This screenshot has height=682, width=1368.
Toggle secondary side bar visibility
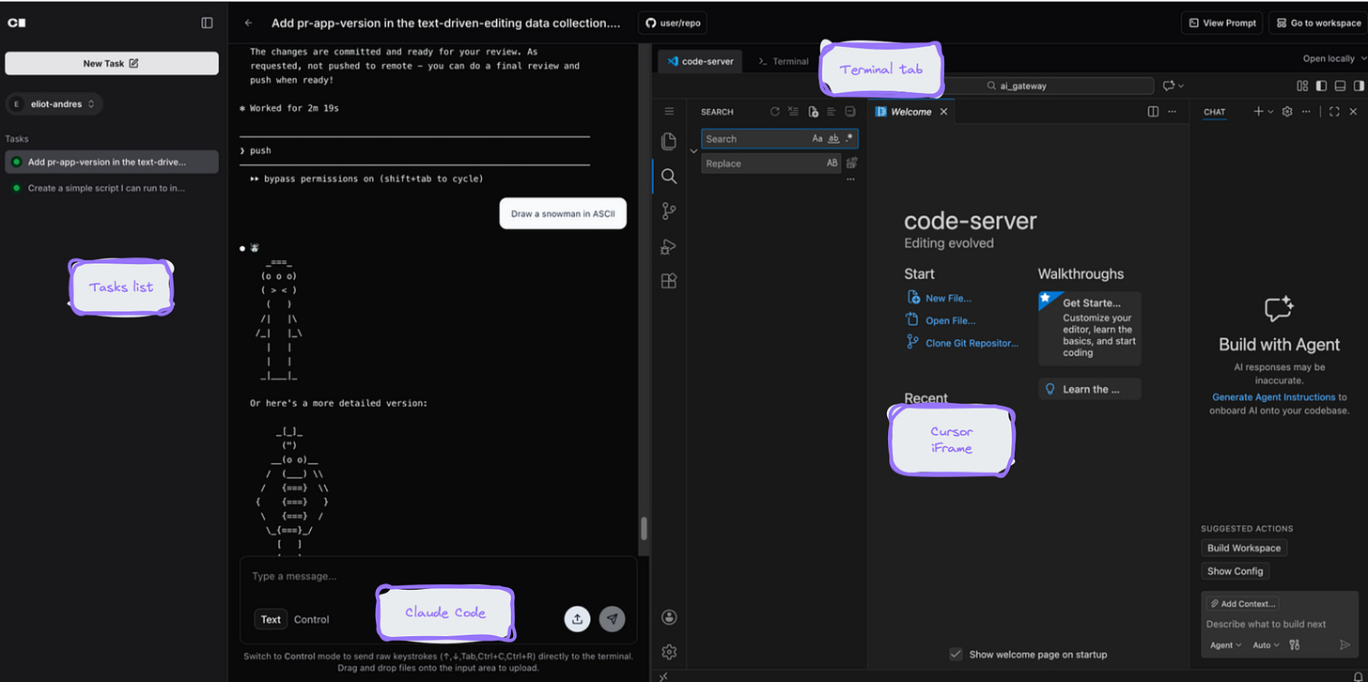point(1359,85)
